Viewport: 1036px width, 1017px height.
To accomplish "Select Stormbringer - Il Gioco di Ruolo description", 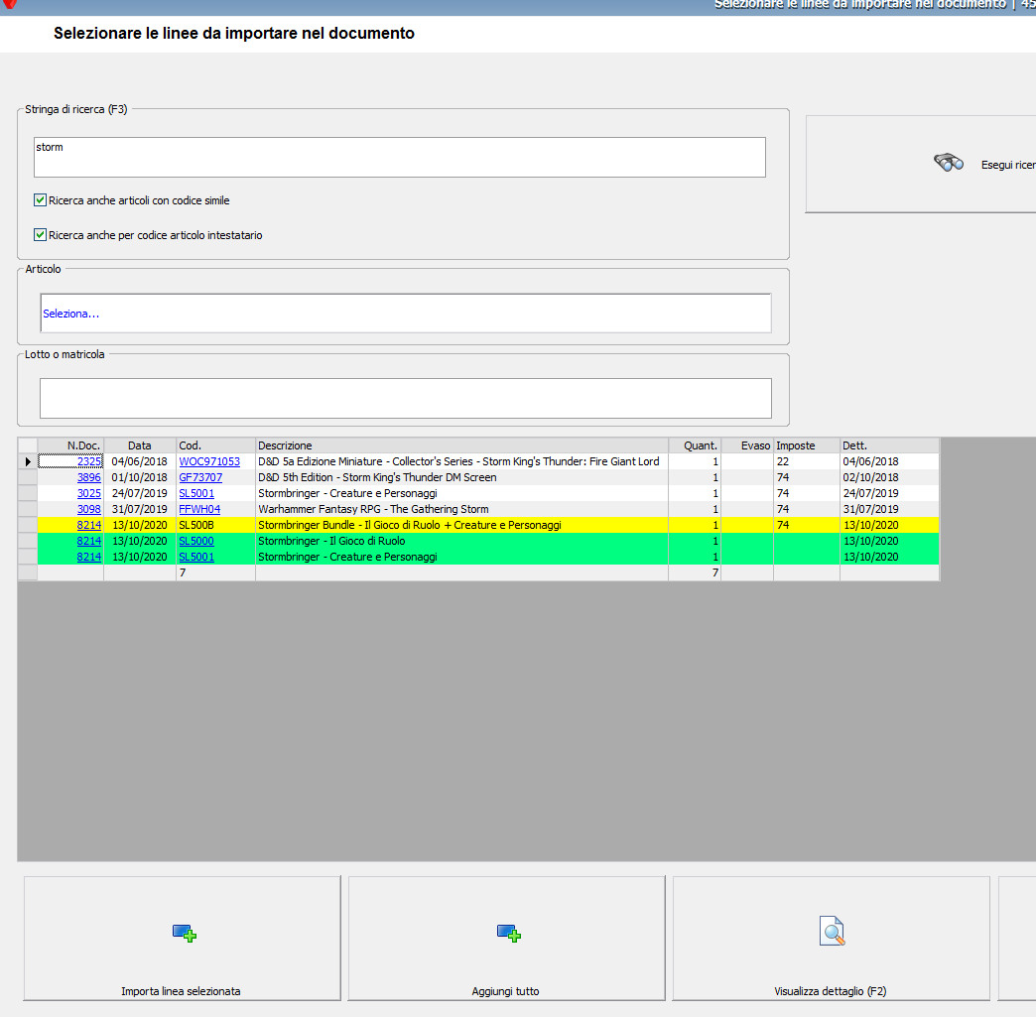I will (331, 541).
